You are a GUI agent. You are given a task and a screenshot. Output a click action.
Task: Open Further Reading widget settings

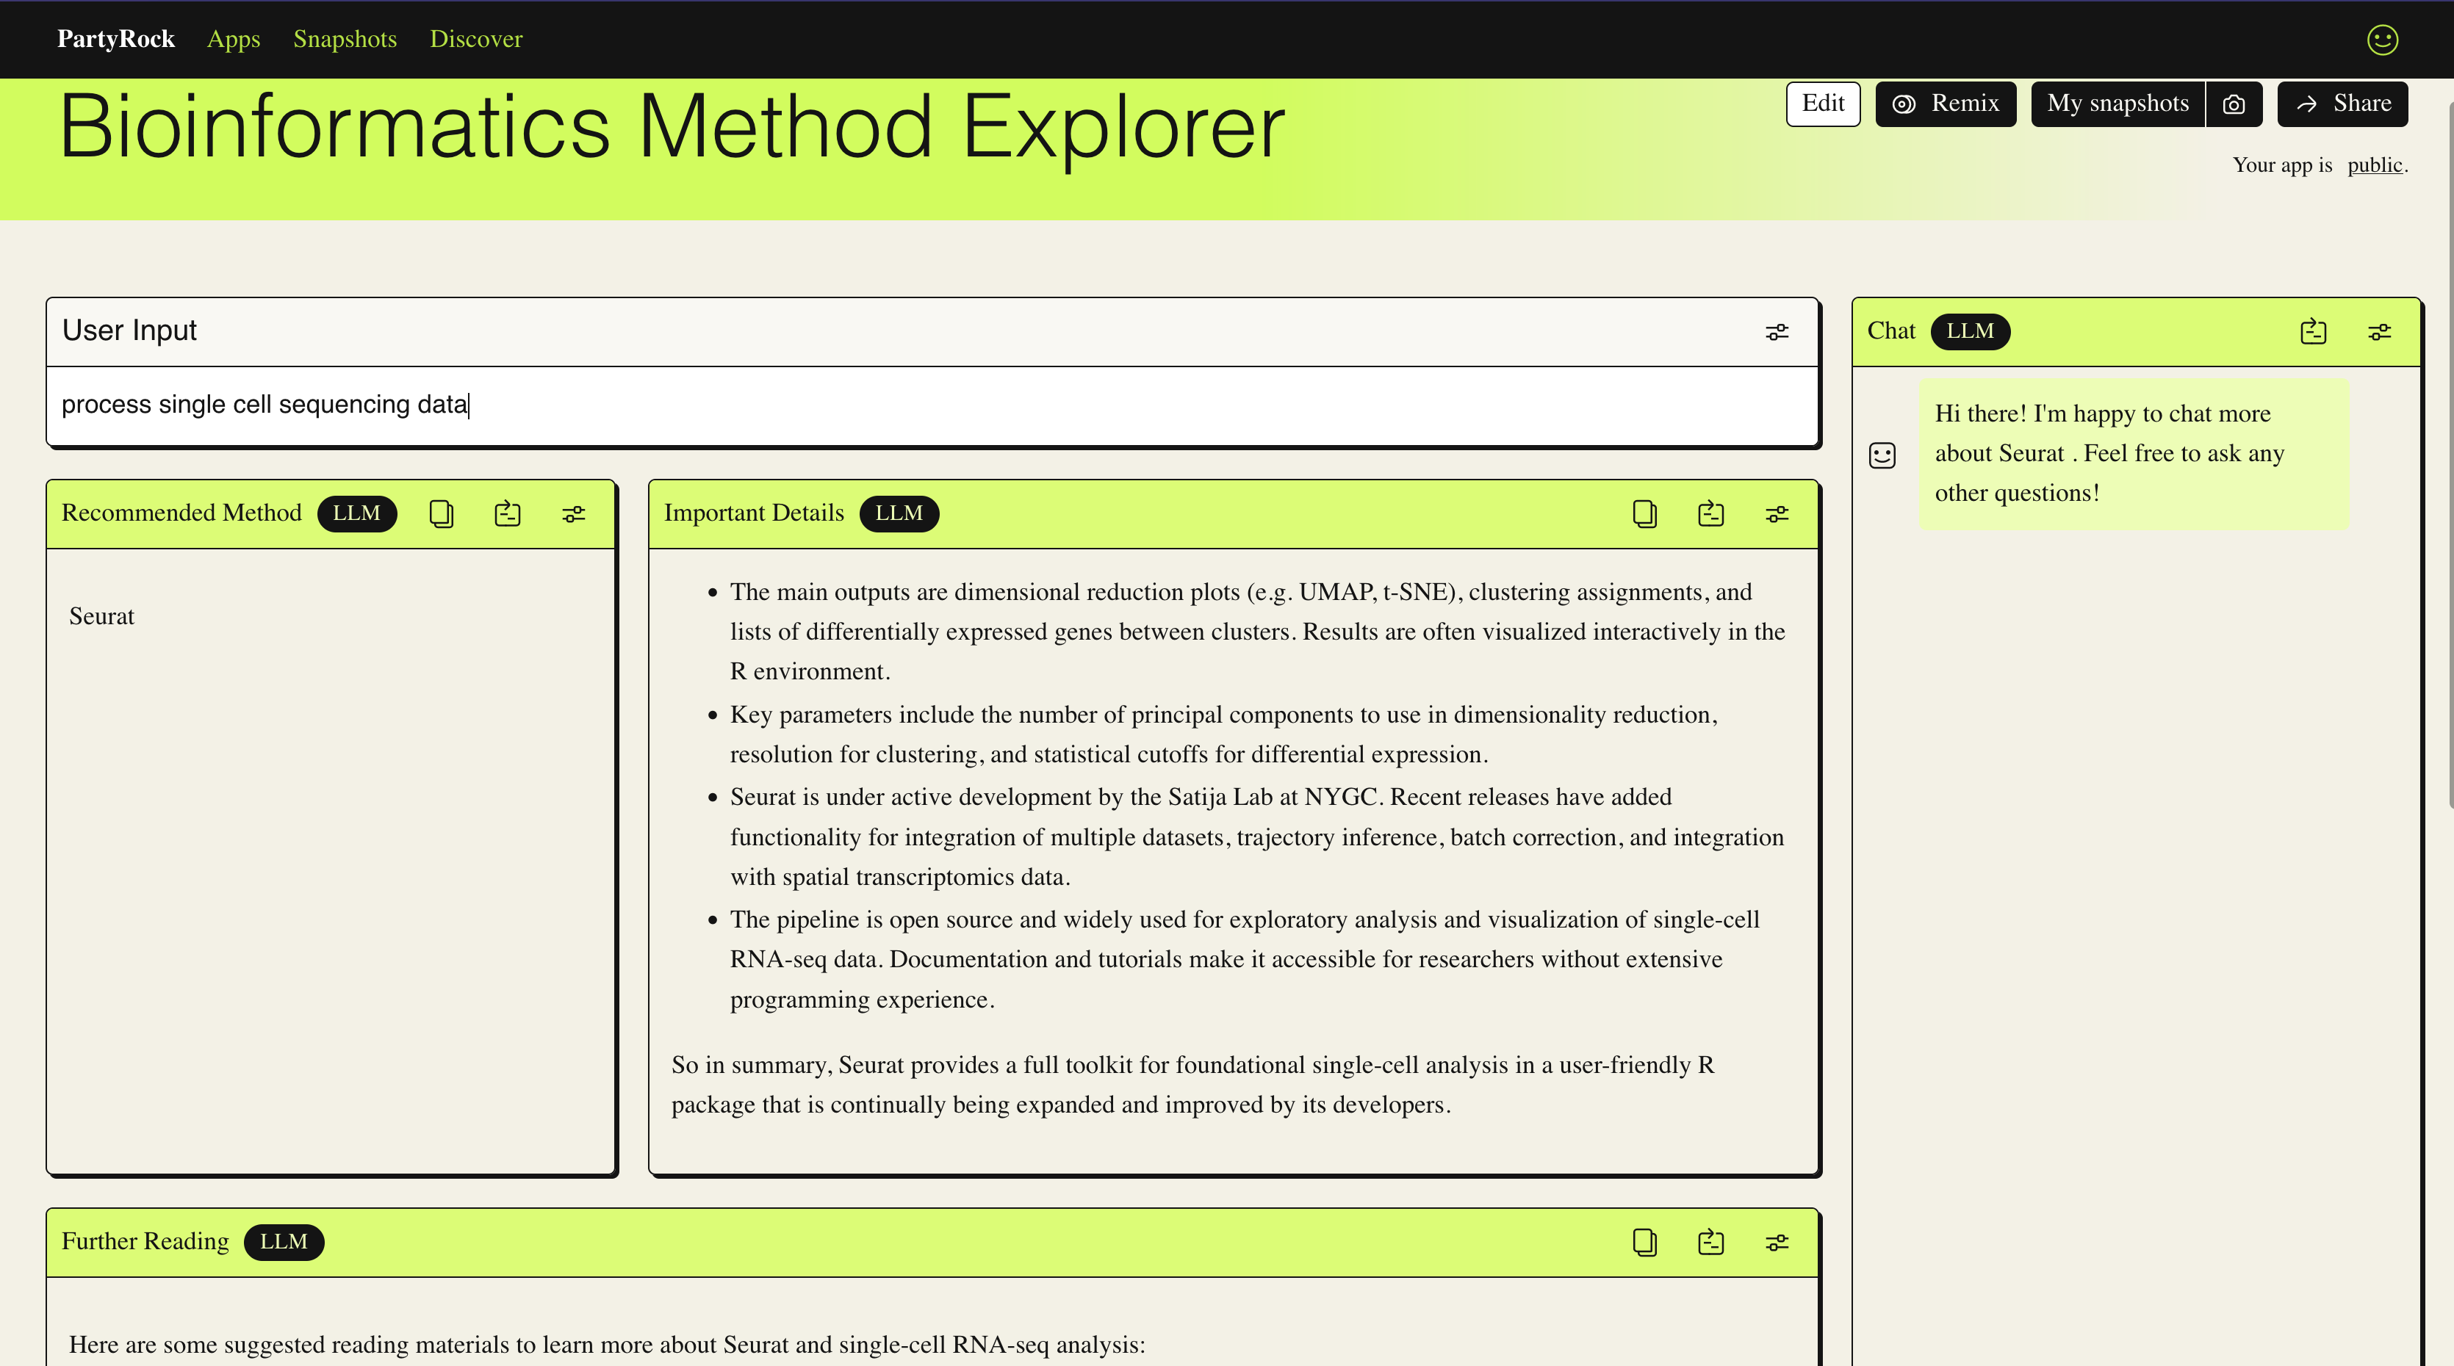(x=1776, y=1242)
